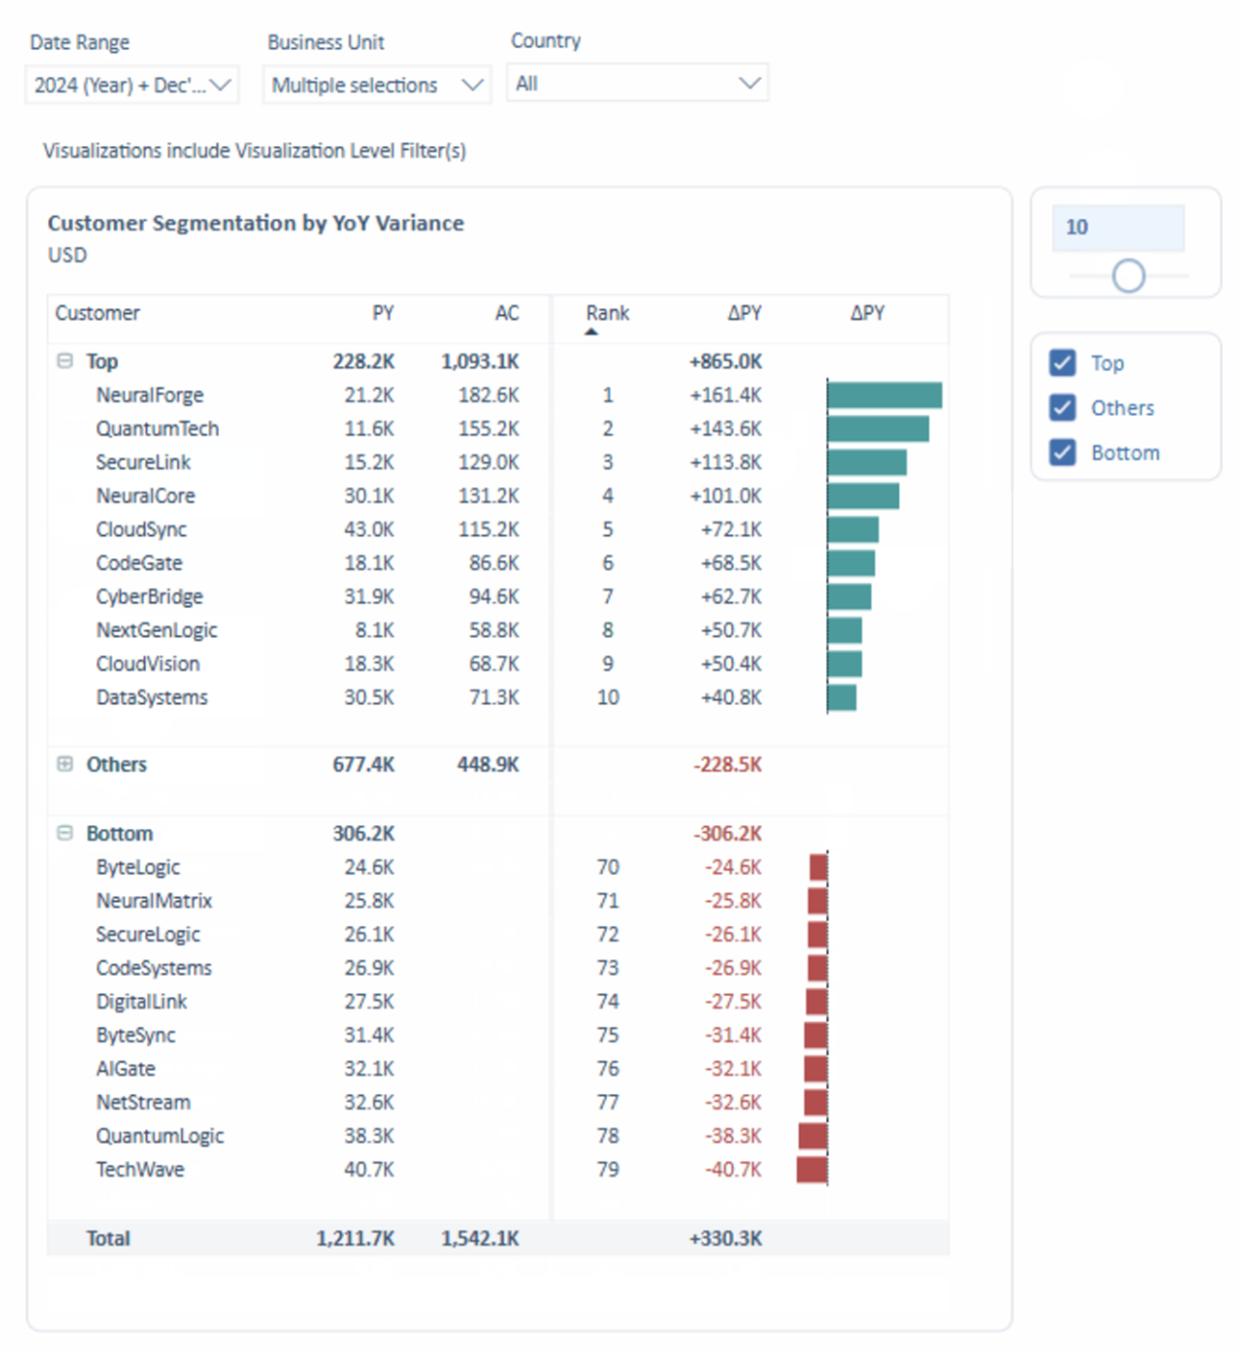
Task: Sort by the PY column header
Action: pyautogui.click(x=383, y=313)
